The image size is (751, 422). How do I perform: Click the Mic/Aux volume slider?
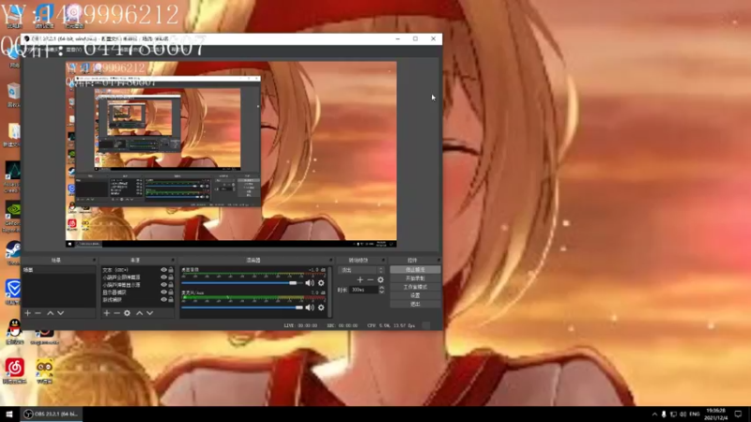[x=242, y=308]
